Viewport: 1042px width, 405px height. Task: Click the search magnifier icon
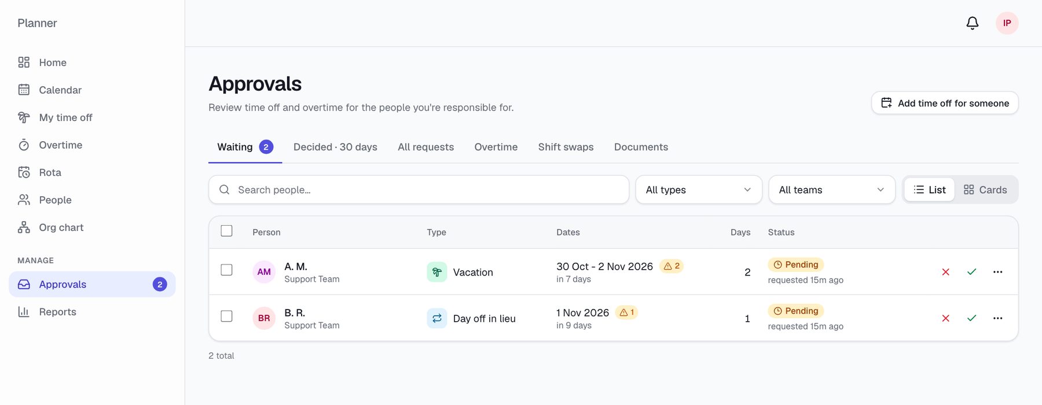click(225, 190)
